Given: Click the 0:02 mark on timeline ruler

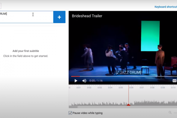Looking at the screenshot, I should tap(89, 88).
